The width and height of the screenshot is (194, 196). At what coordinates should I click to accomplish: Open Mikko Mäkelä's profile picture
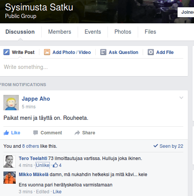point(10,178)
